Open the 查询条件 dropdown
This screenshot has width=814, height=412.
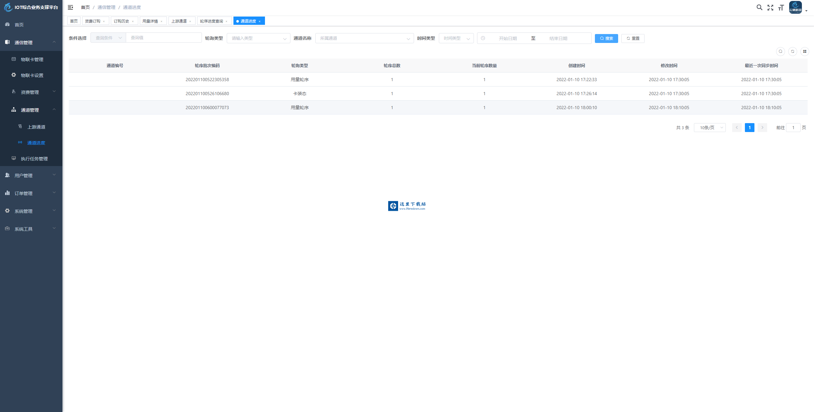[x=108, y=38]
